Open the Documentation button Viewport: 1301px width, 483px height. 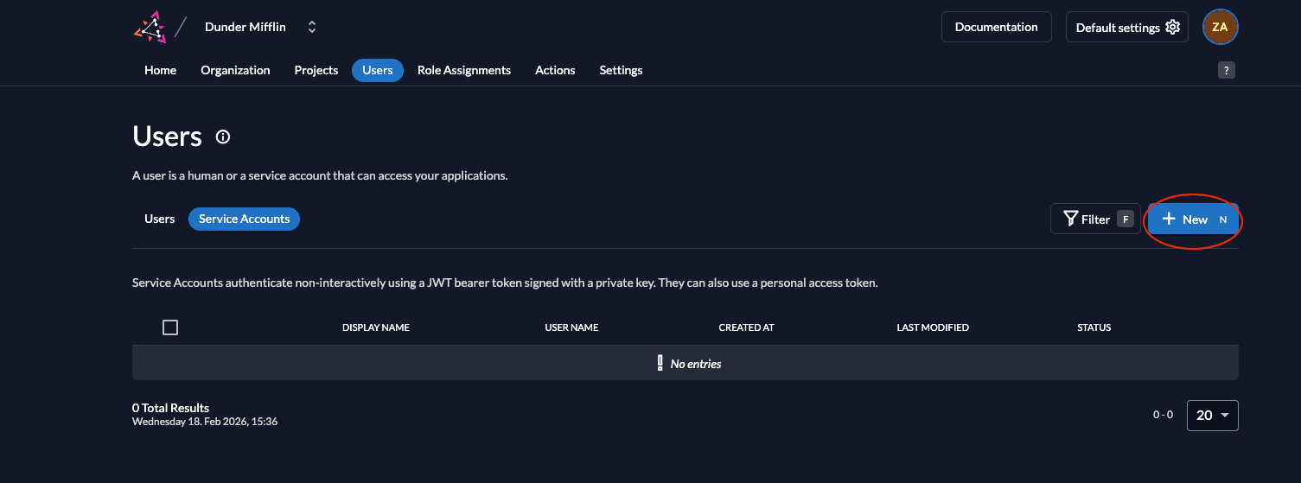coord(996,27)
